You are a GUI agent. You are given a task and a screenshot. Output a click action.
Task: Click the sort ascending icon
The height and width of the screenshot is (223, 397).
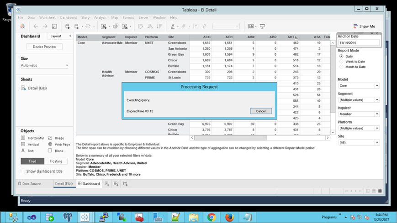click(150, 26)
